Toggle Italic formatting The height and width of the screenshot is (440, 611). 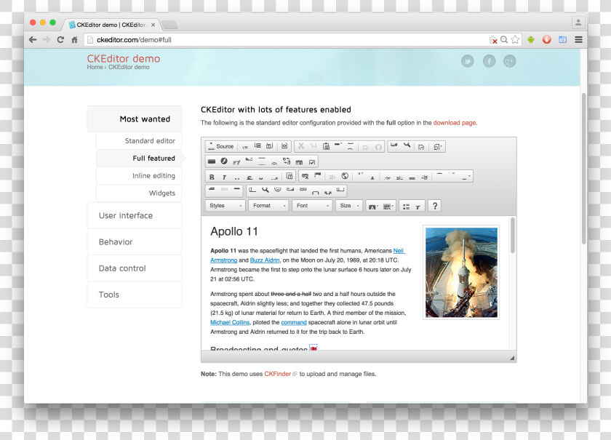coord(224,177)
